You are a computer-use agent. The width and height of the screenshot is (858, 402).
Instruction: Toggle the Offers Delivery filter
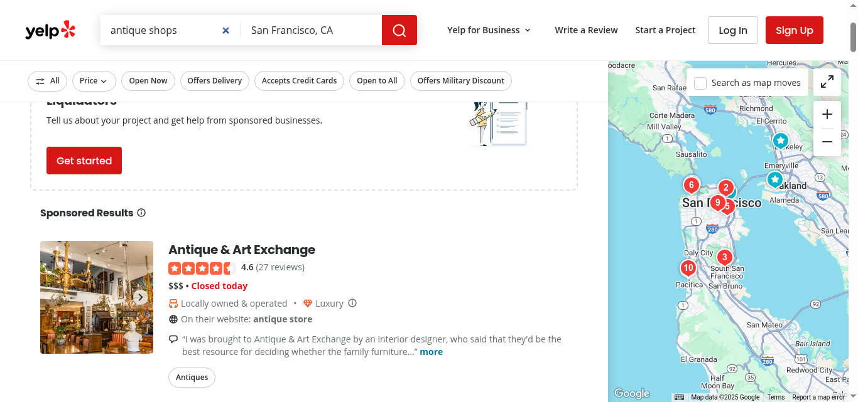click(x=215, y=81)
